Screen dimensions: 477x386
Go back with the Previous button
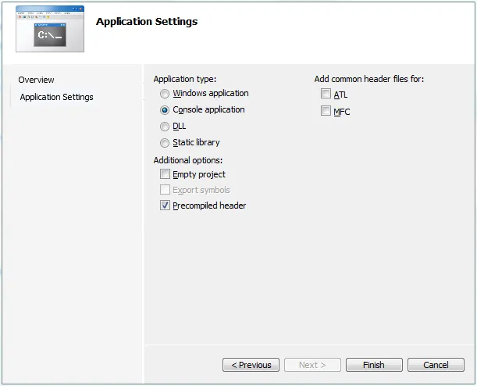pos(251,365)
